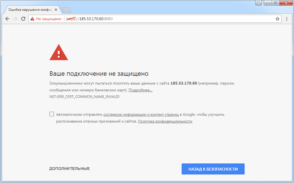Select the 'Ошибка нарушения конфид' tab
Viewport: 294px width, 183px height.
30,10
